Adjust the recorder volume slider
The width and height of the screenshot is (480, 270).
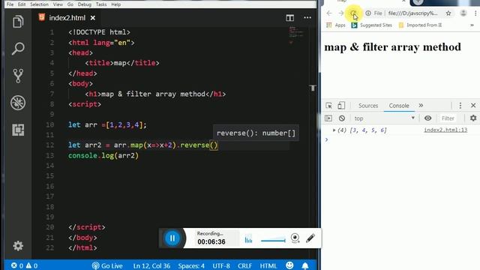273,240
